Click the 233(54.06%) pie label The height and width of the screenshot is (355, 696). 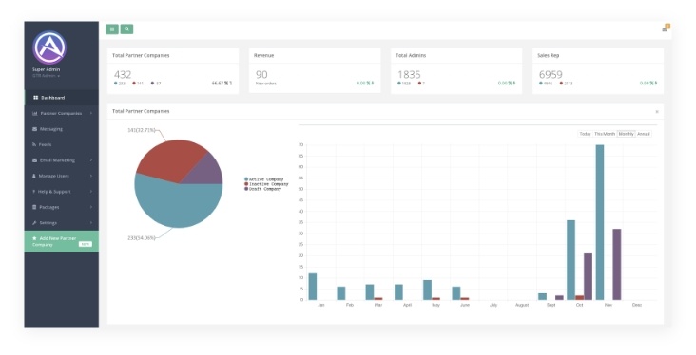coord(142,238)
